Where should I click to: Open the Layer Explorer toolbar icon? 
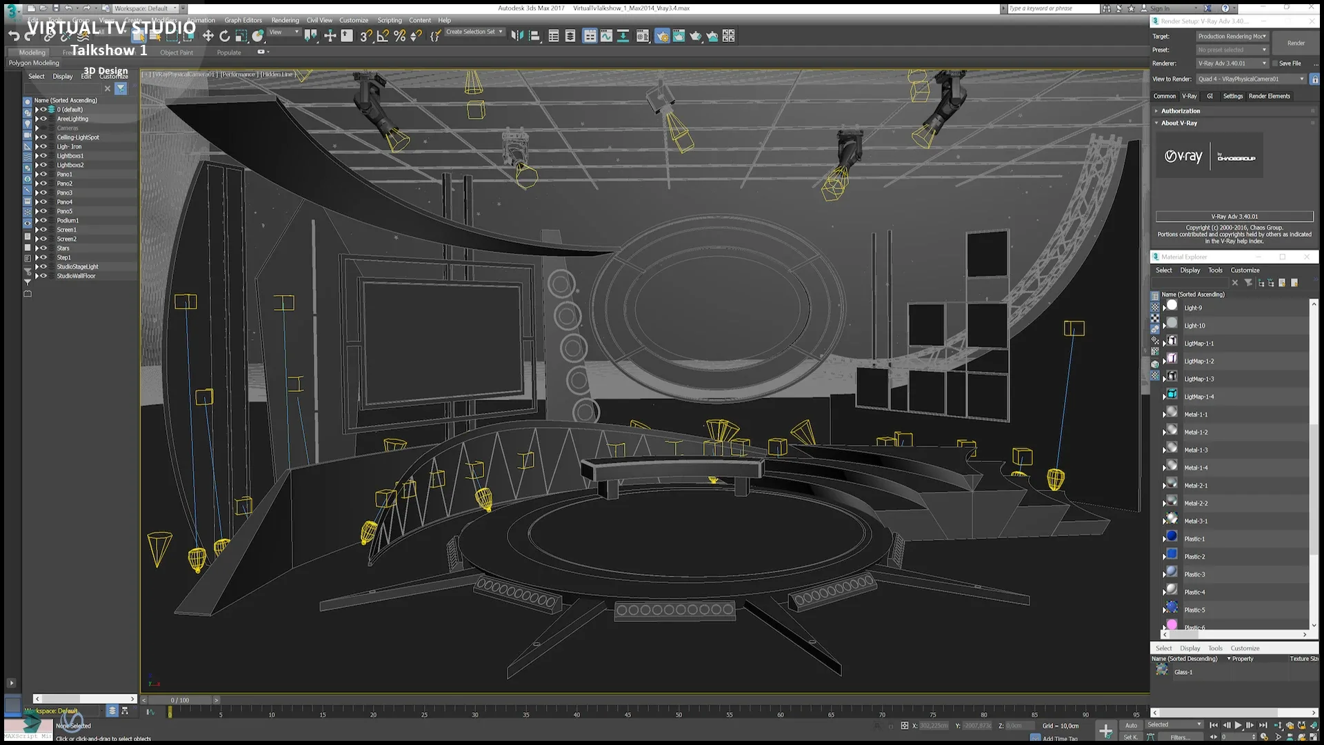coord(570,36)
